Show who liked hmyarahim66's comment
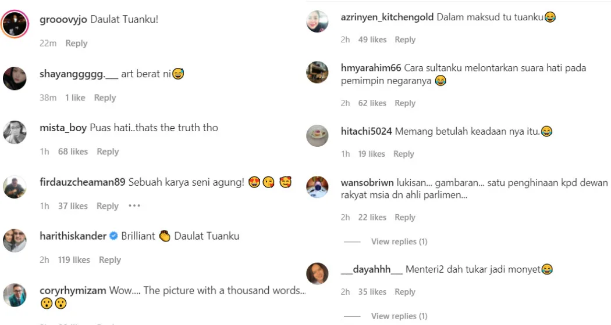Screen dimensions: 611x325 (x=372, y=103)
